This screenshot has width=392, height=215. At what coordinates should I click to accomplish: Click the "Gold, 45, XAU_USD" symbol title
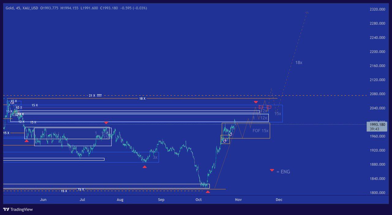point(22,8)
